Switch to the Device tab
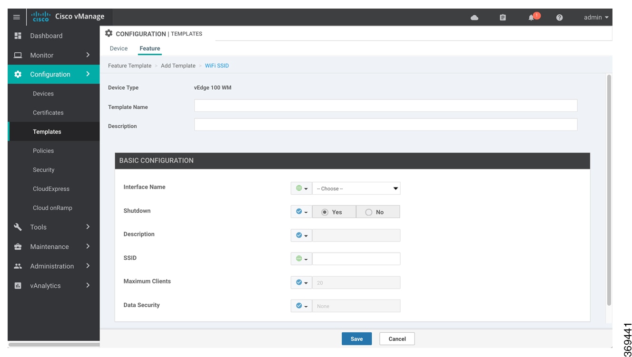This screenshot has width=632, height=357. click(x=118, y=48)
